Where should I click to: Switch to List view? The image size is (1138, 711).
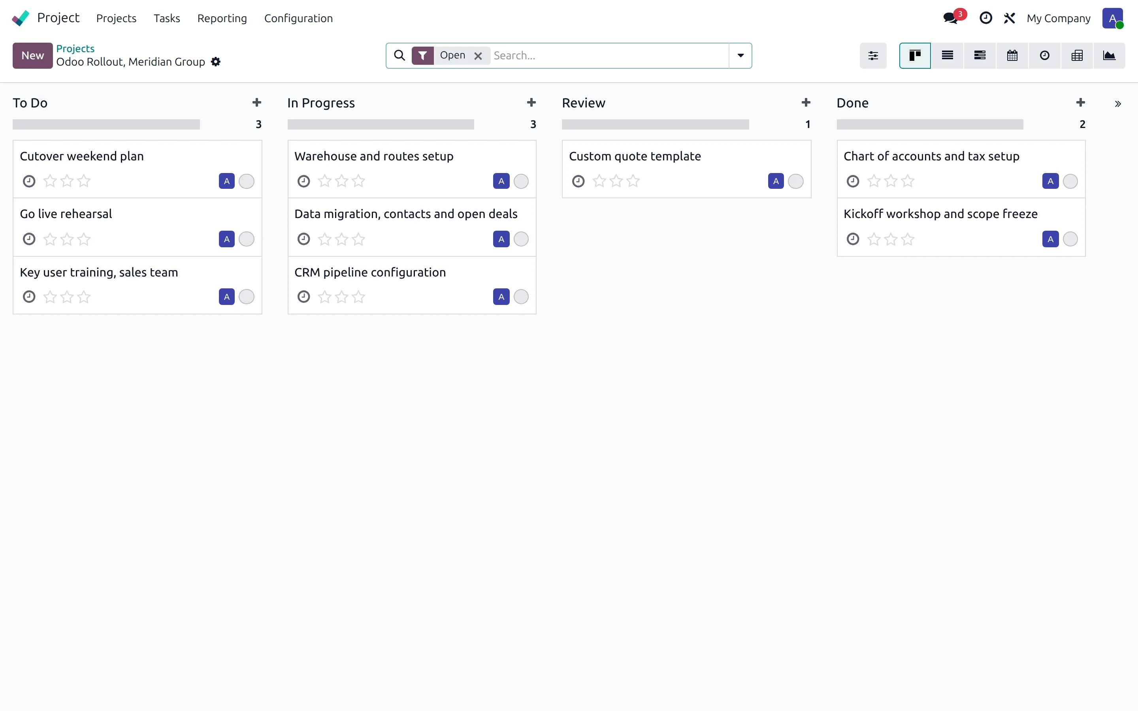tap(948, 55)
